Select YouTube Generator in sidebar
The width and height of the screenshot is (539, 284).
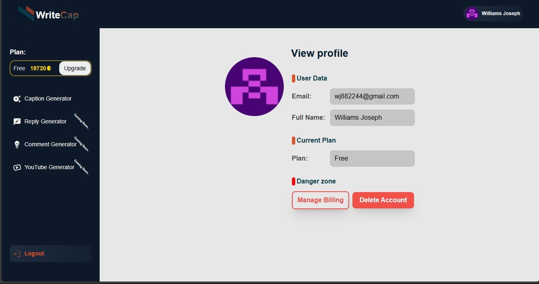click(51, 167)
